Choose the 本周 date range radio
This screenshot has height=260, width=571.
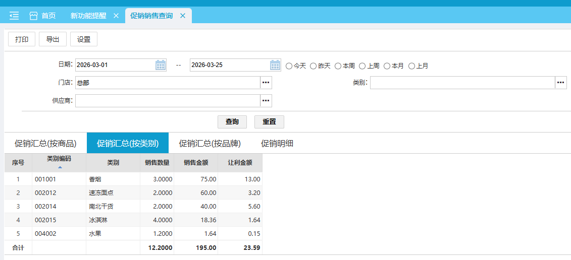tap(338, 66)
